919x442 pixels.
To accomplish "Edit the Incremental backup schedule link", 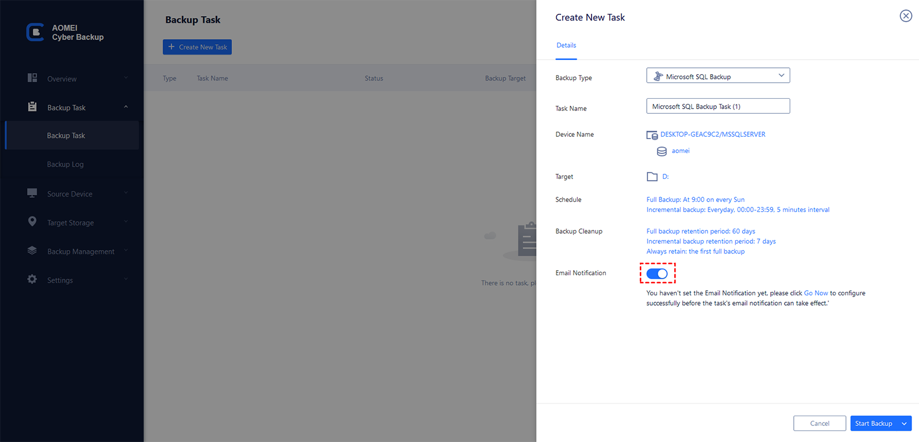I will 738,210.
